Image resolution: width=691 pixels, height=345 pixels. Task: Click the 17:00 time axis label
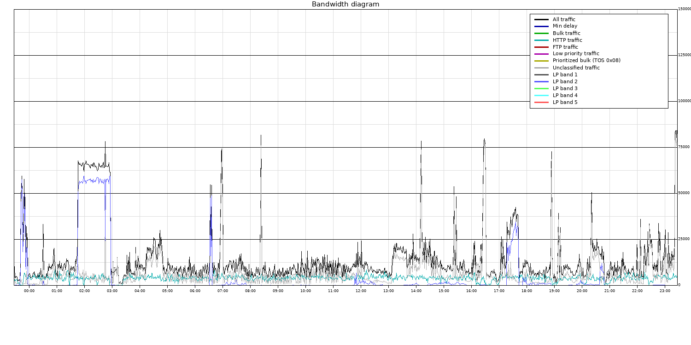[x=499, y=291]
